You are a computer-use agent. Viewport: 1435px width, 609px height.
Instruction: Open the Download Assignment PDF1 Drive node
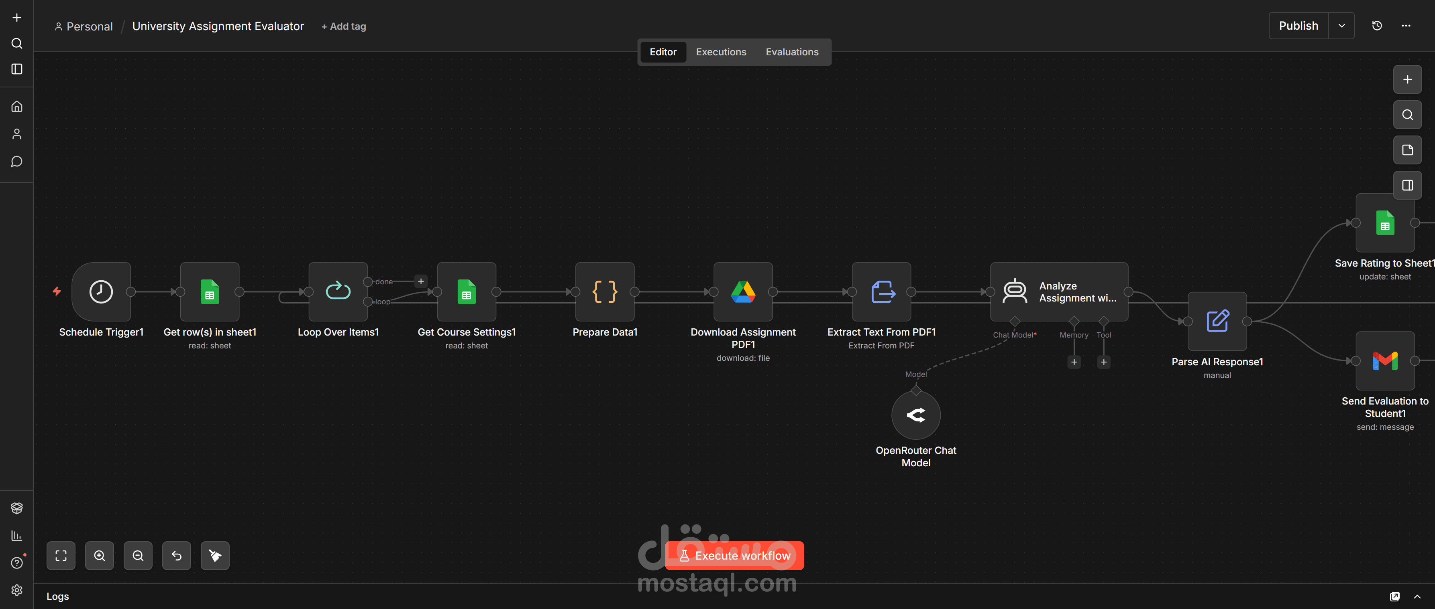pyautogui.click(x=743, y=291)
